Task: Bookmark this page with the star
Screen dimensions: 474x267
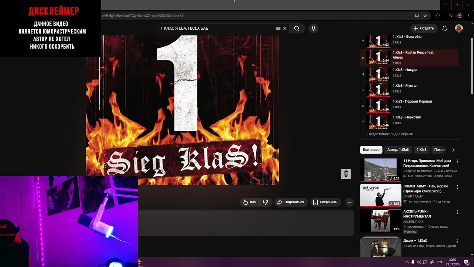Action: point(425,16)
